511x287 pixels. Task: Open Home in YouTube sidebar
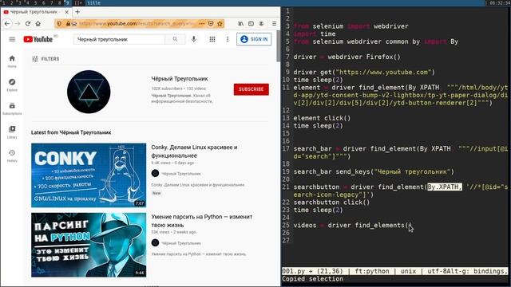click(12, 61)
